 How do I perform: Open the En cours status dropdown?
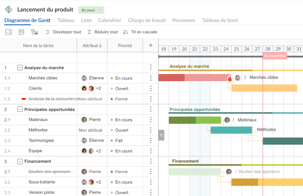coord(91,10)
